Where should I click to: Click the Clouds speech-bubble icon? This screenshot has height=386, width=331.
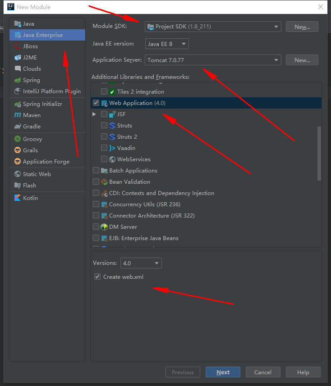18,68
